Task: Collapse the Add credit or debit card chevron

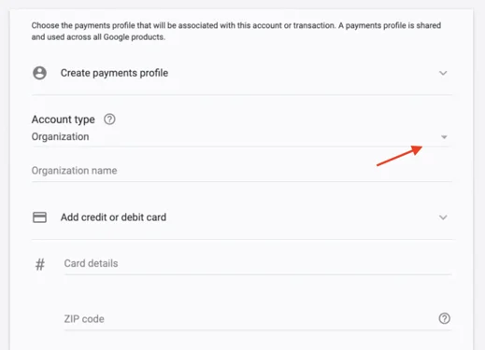Action: [x=443, y=217]
